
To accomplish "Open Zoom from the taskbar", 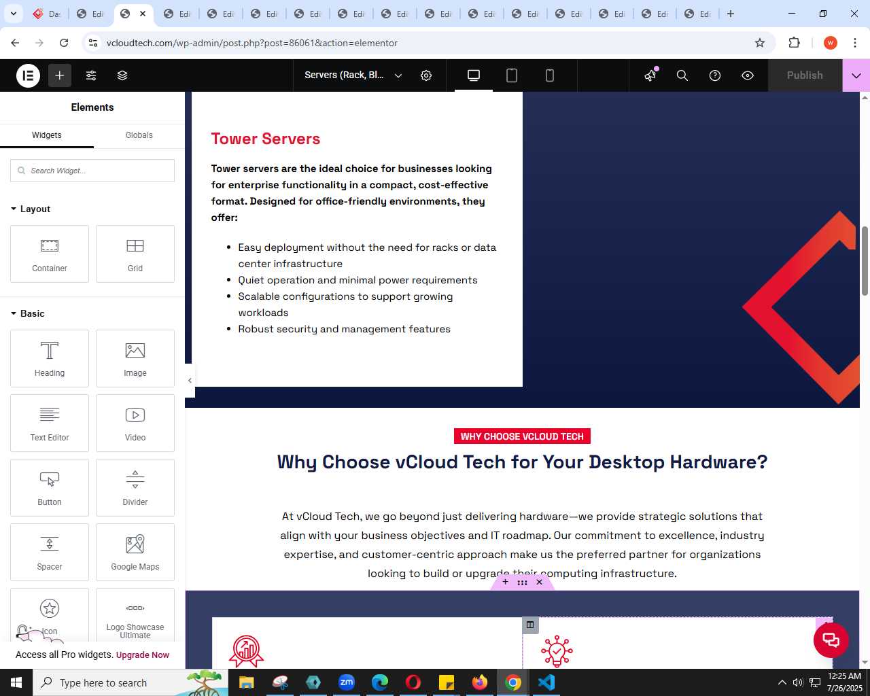I will (347, 682).
